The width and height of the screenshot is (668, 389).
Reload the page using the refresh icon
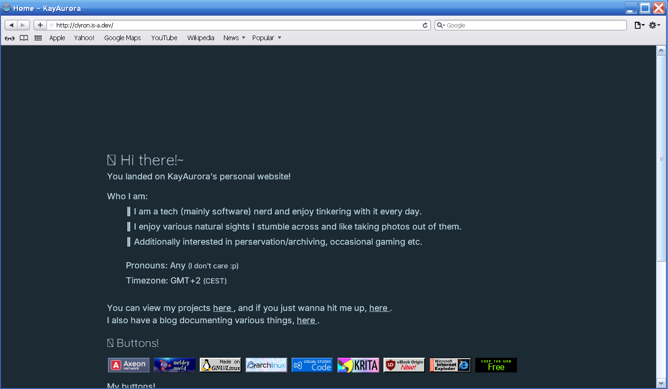pyautogui.click(x=425, y=26)
